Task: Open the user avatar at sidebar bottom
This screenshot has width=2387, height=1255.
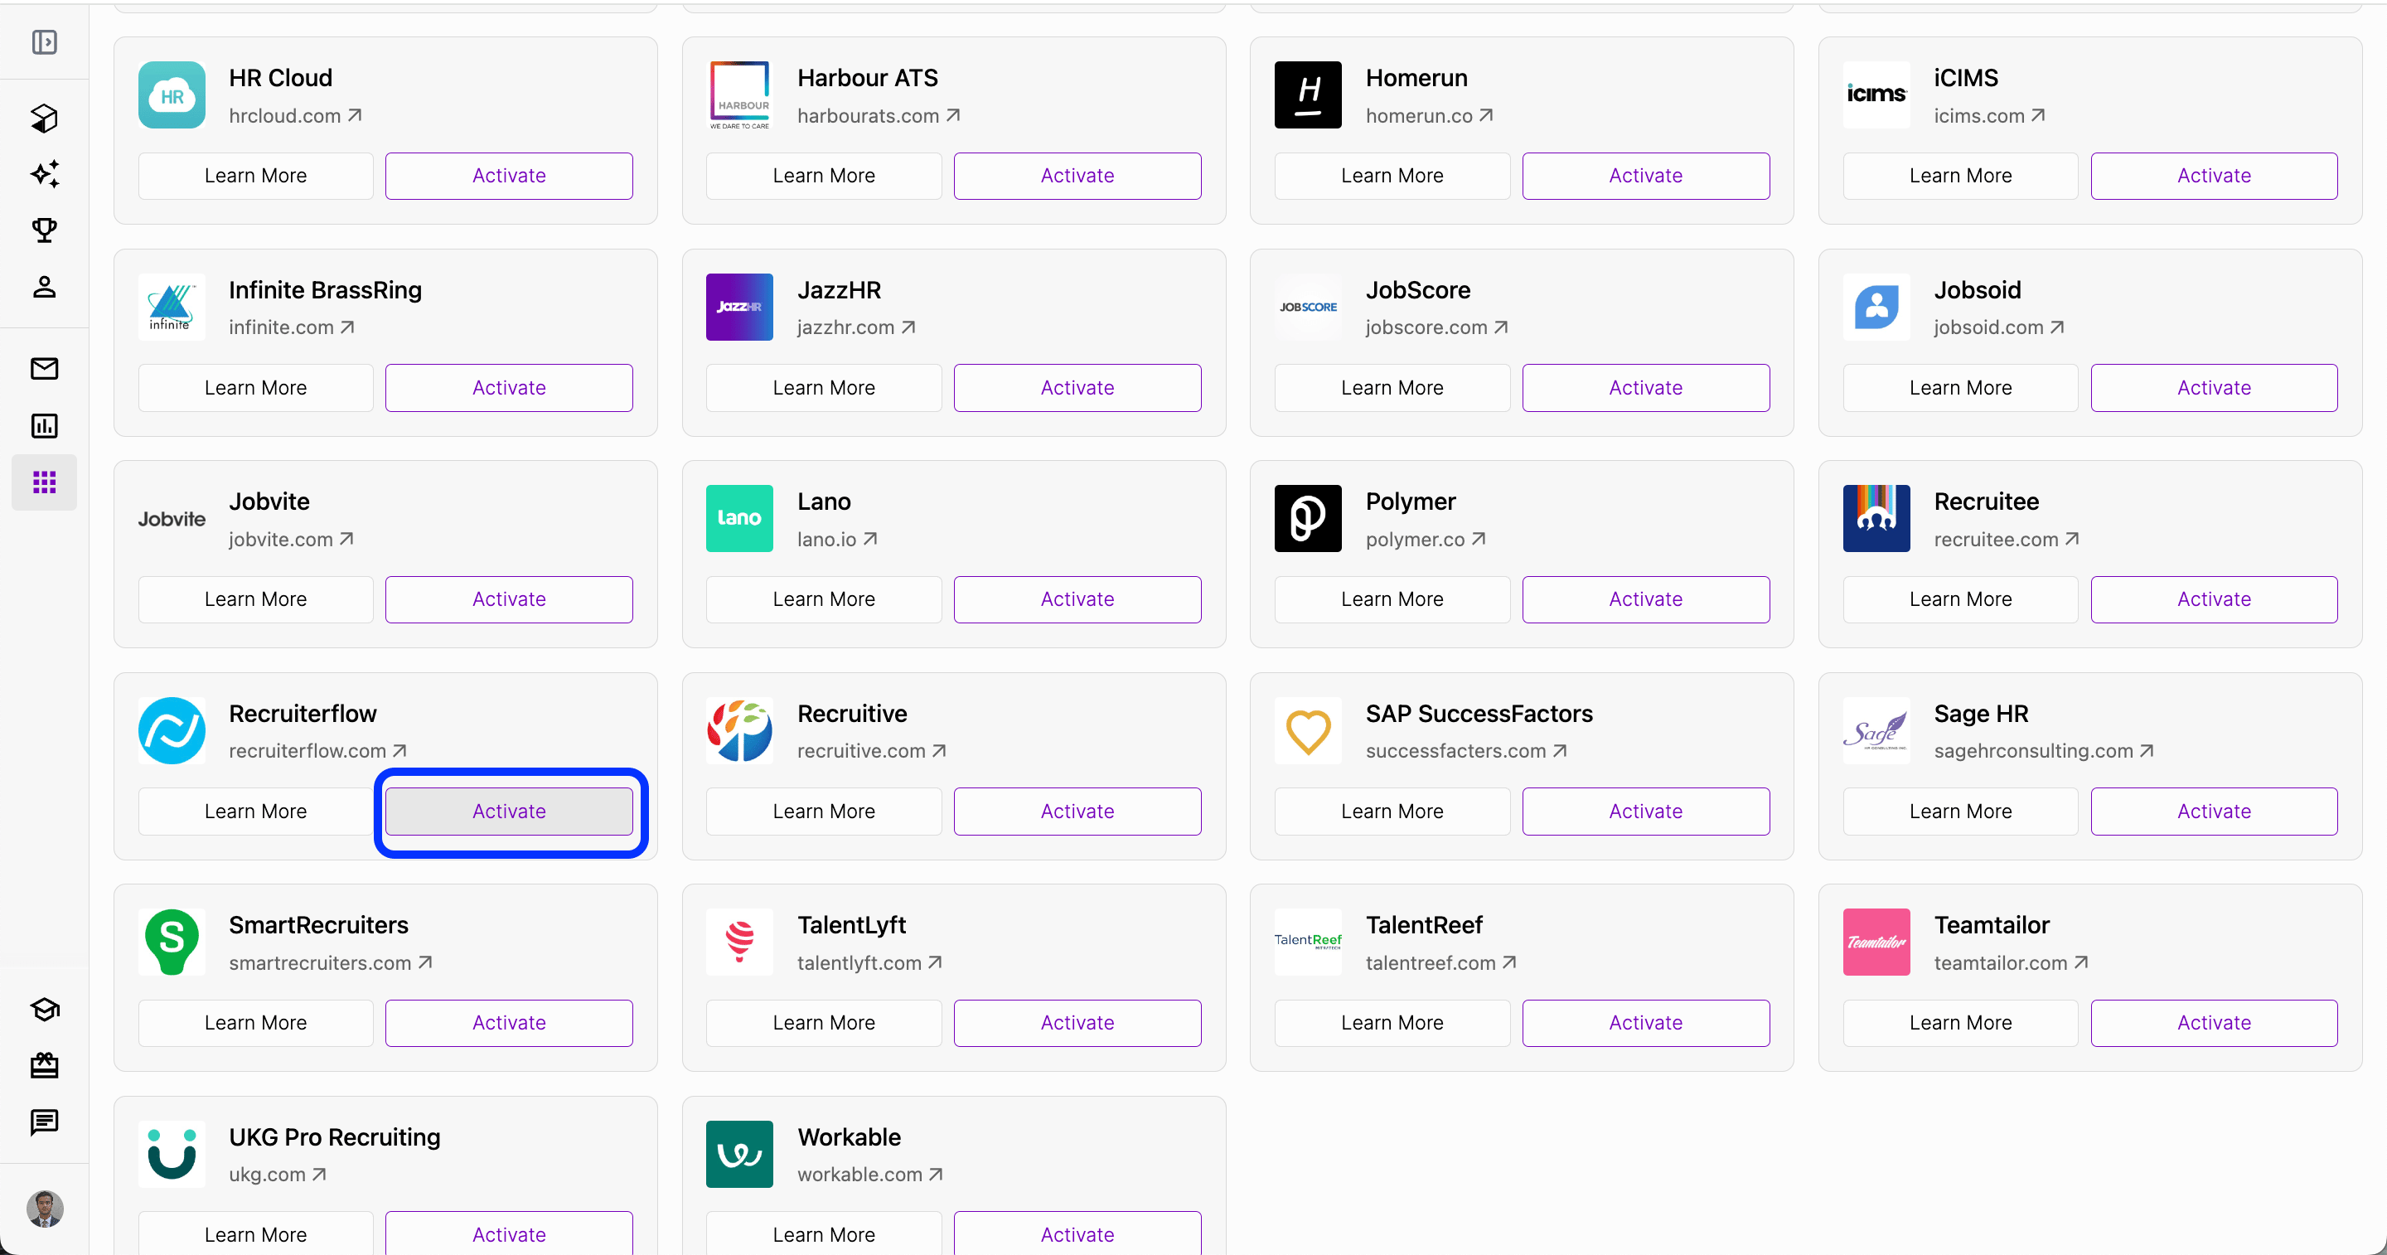Action: tap(45, 1209)
